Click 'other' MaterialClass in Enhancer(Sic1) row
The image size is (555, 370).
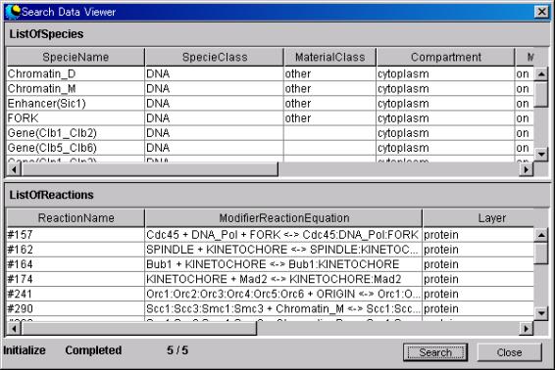[329, 104]
